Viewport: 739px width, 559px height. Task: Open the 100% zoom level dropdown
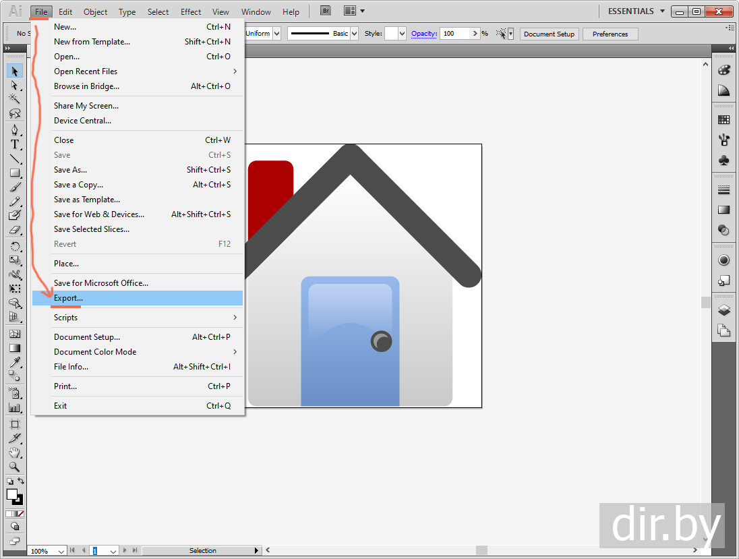coord(61,551)
